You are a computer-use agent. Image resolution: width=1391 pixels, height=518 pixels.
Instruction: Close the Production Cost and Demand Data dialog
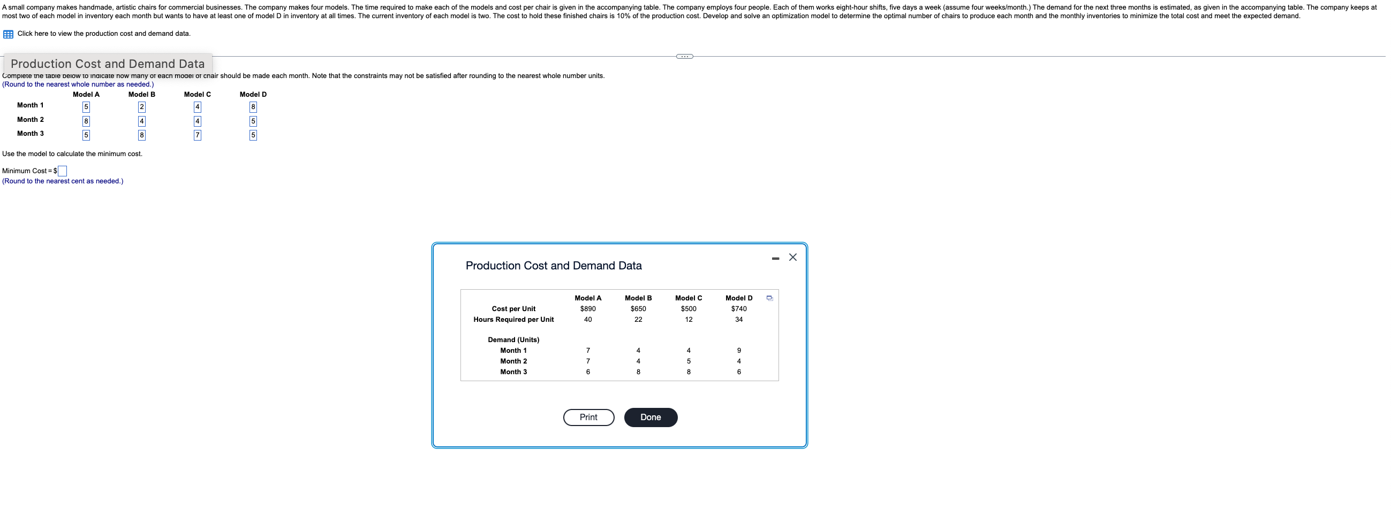(x=792, y=257)
